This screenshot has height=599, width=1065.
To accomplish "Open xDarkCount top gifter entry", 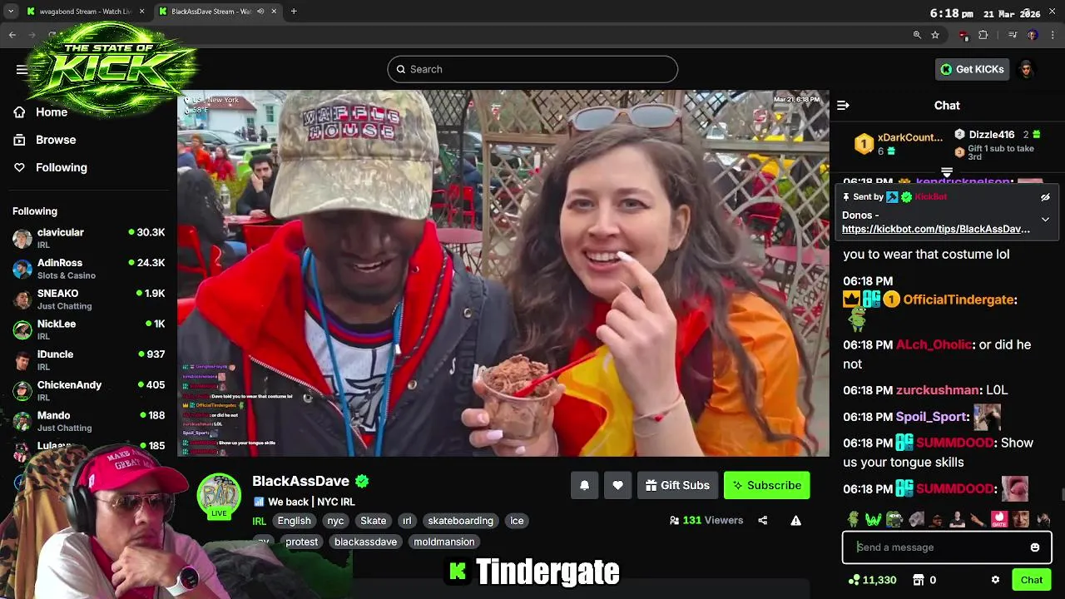I will 899,144.
